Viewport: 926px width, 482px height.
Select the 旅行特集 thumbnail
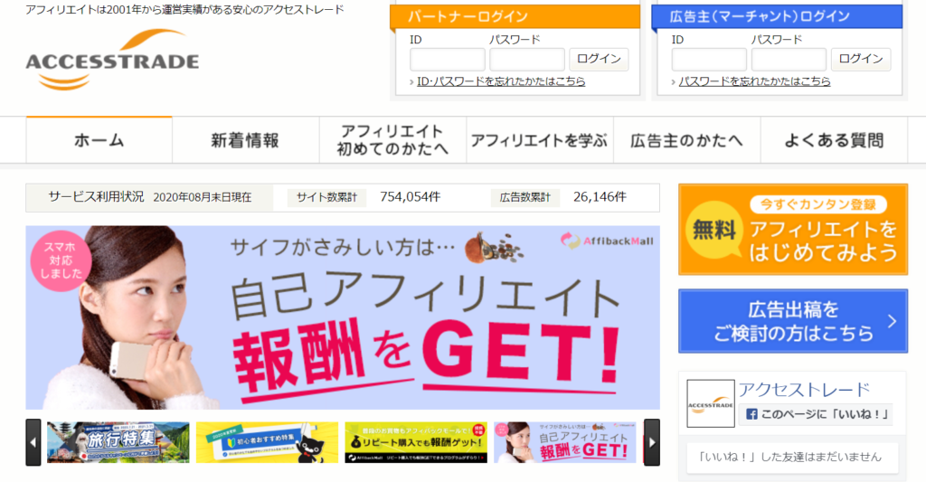click(118, 442)
